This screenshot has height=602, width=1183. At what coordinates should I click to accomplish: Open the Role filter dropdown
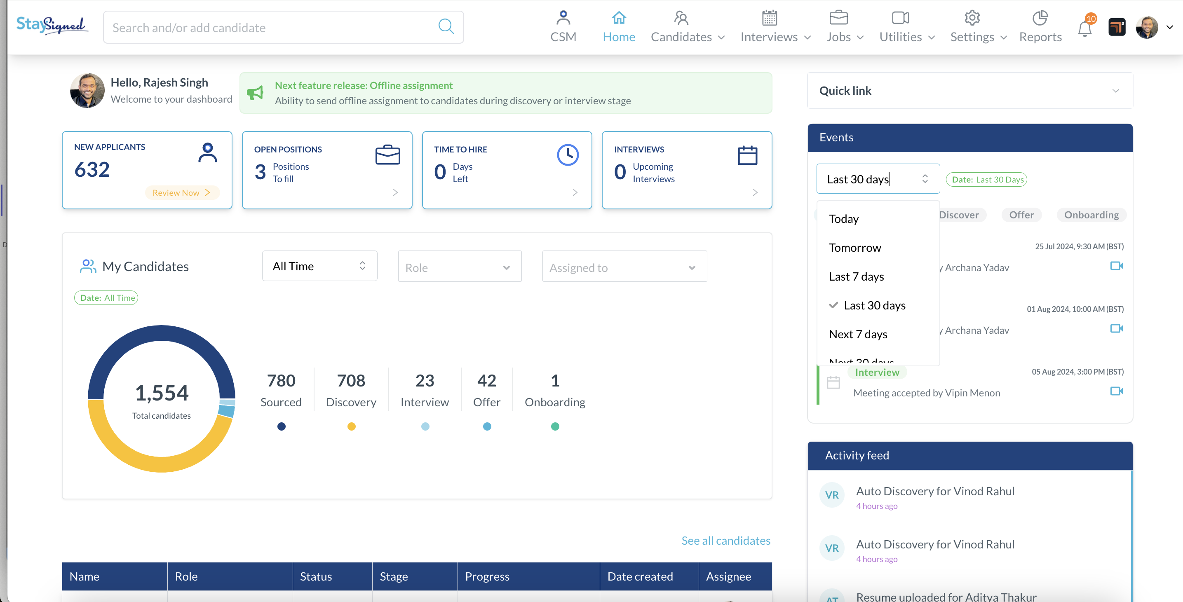(x=459, y=267)
